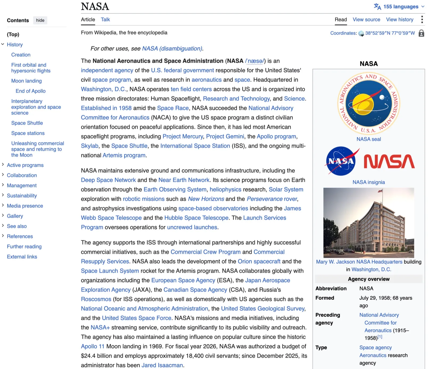
Task: Open the Artemis program link
Action: pyautogui.click(x=124, y=155)
